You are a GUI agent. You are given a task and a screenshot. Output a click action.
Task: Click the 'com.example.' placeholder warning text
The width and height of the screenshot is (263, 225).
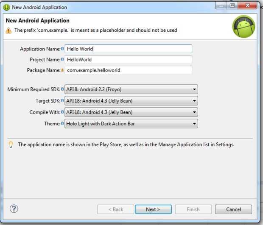pos(95,31)
